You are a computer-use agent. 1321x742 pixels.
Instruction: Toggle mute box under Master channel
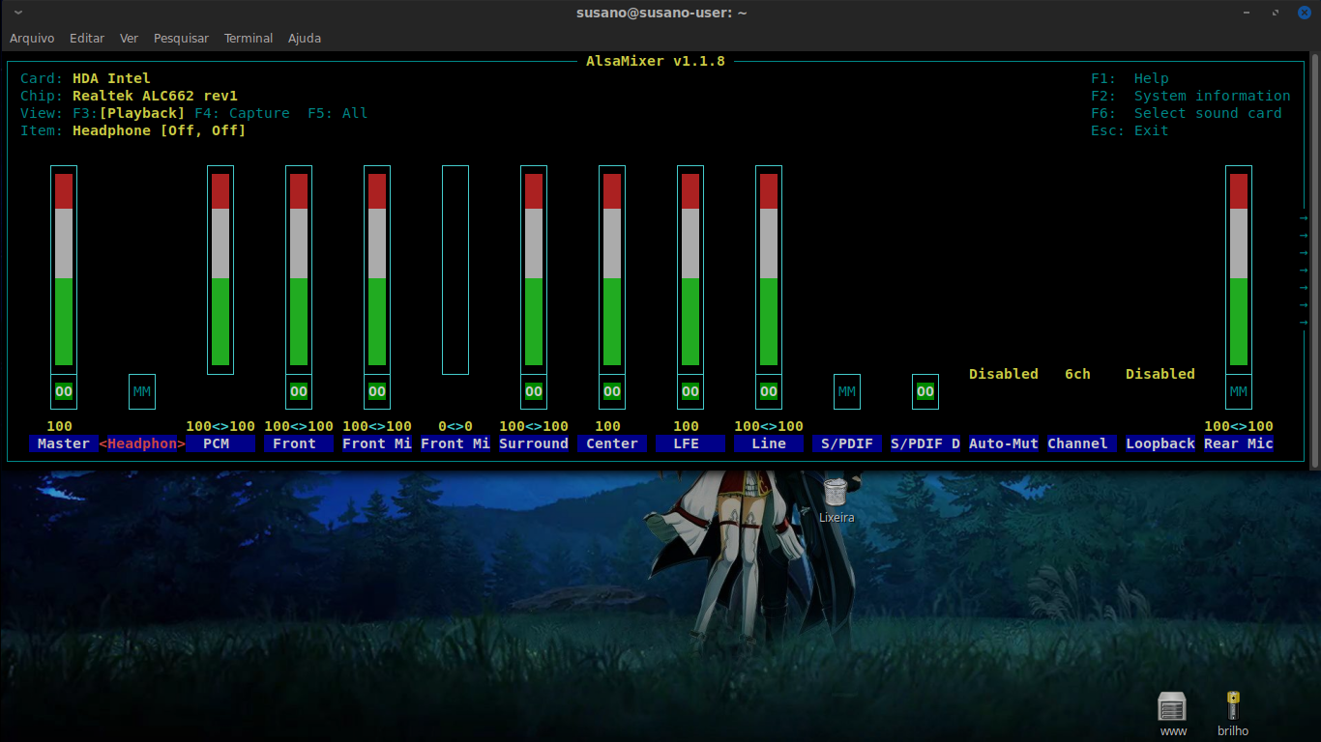(64, 391)
